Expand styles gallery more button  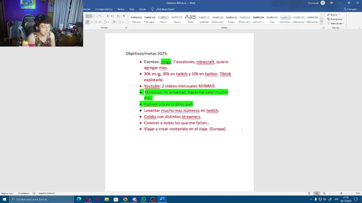tap(321, 22)
